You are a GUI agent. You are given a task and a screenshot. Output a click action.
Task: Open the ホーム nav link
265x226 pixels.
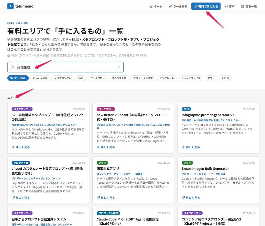156,6
